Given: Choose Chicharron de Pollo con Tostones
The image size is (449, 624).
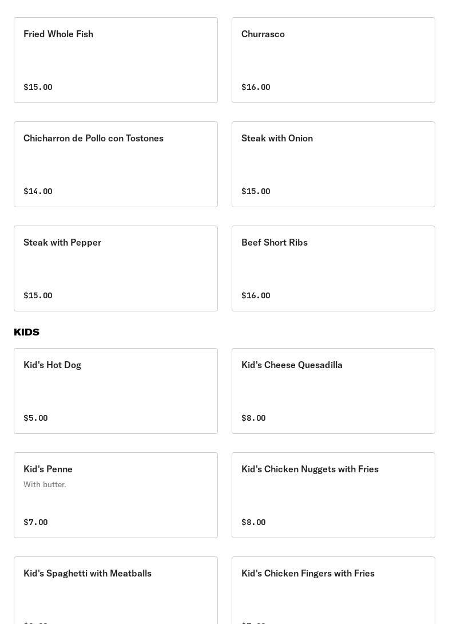Looking at the screenshot, I should click(116, 164).
